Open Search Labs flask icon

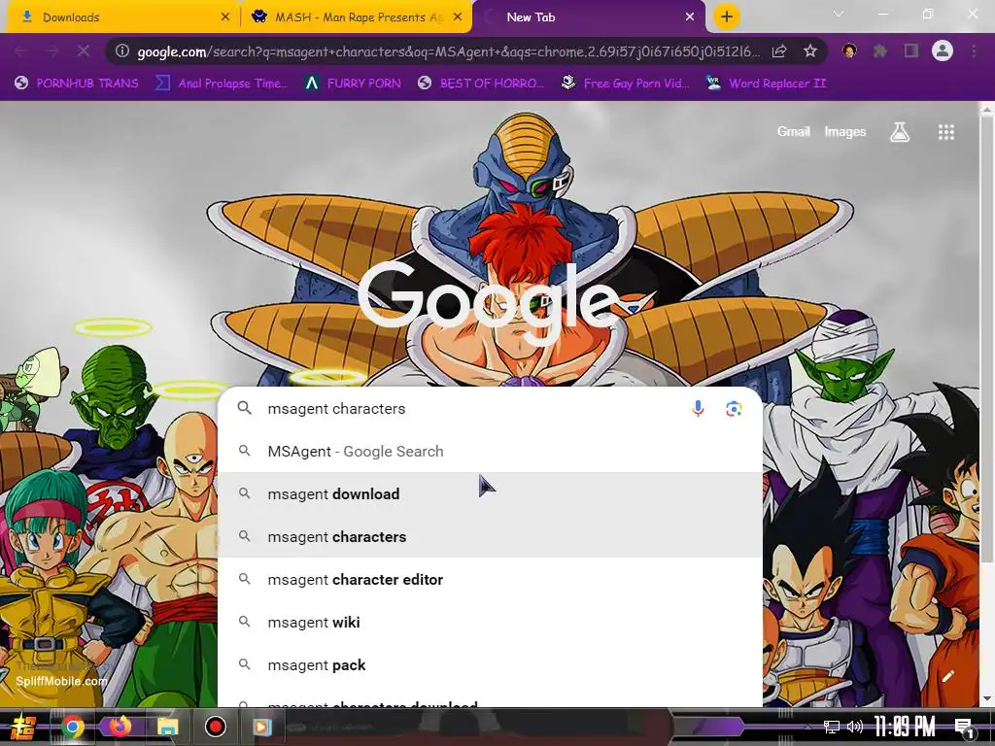(899, 132)
